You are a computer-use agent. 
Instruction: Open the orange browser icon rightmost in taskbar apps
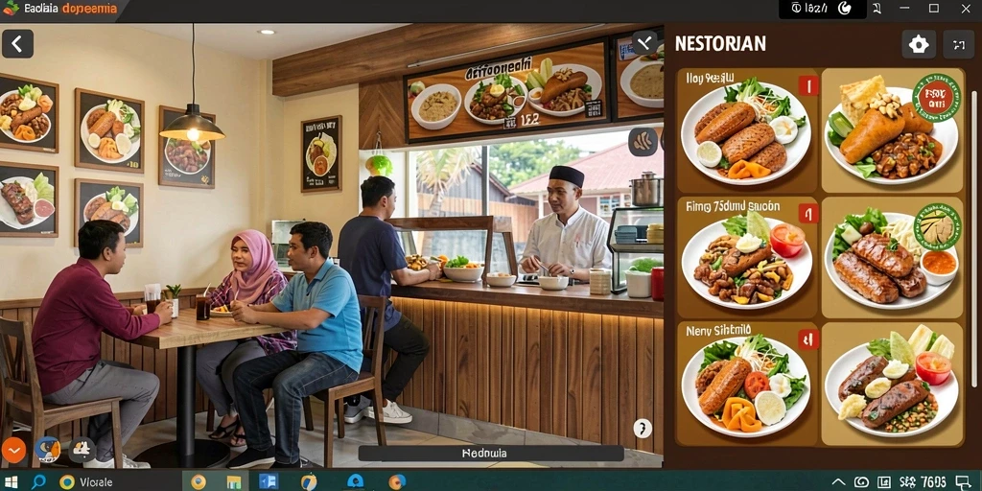coord(396,481)
